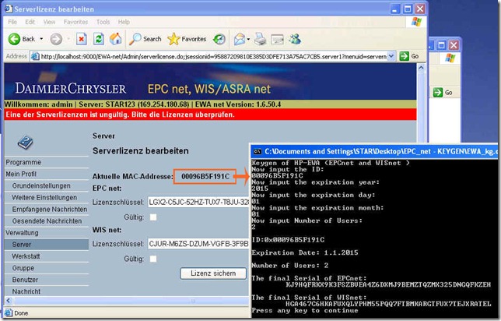Click the IE icon in title bar
Screen dimensions: 501x321
point(9,9)
